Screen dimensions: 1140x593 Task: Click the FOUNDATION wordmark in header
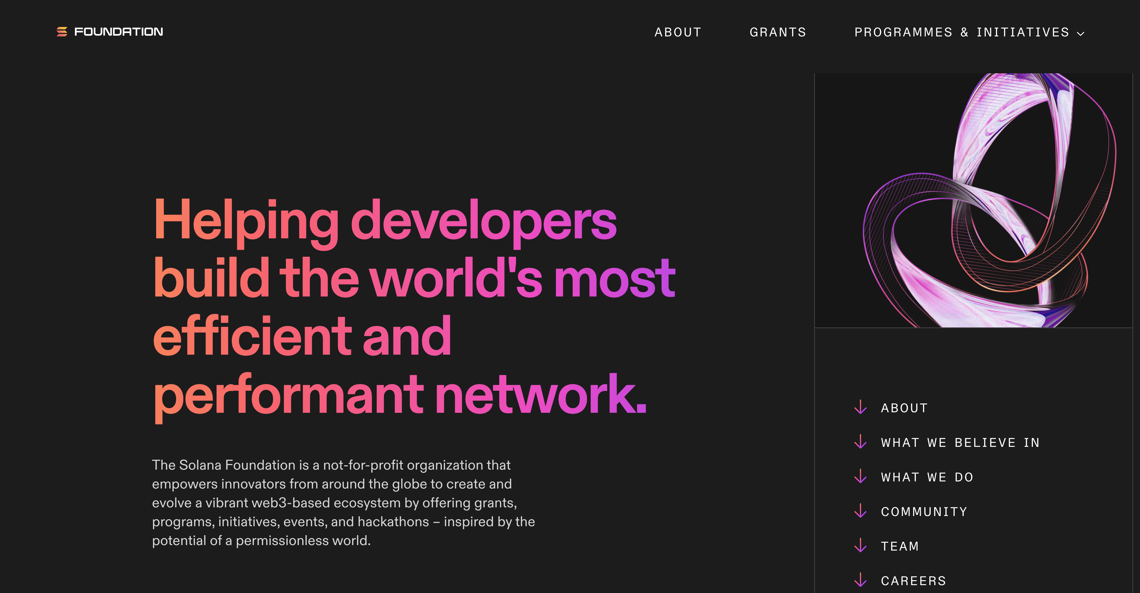(119, 32)
